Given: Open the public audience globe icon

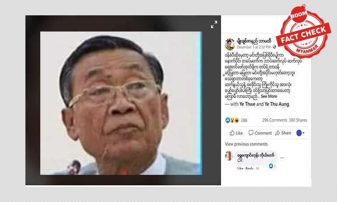Looking at the screenshot, I should (274, 47).
